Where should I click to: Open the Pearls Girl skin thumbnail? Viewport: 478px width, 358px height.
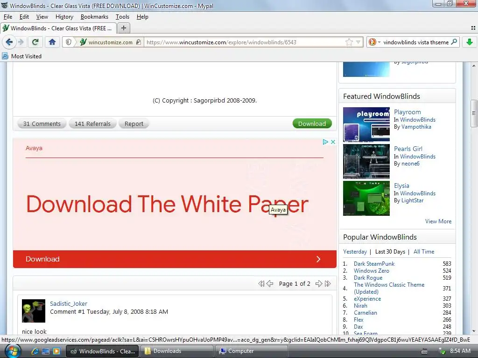(366, 161)
